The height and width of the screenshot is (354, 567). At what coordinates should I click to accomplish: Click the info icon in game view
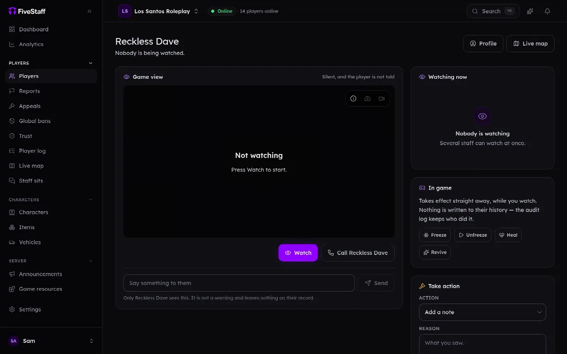click(353, 99)
